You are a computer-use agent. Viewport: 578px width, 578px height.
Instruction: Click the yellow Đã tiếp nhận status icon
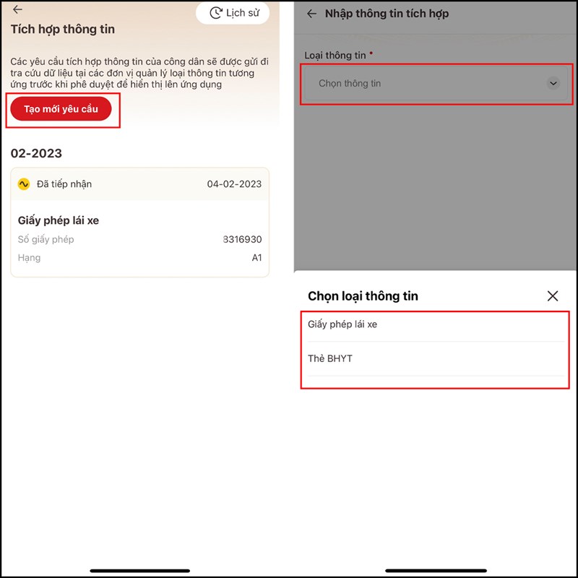tap(24, 184)
